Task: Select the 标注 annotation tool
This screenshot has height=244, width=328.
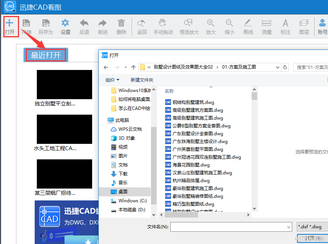Action: point(286,23)
